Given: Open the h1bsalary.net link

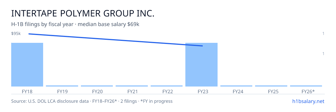Looking at the screenshot, I should 308,101.
